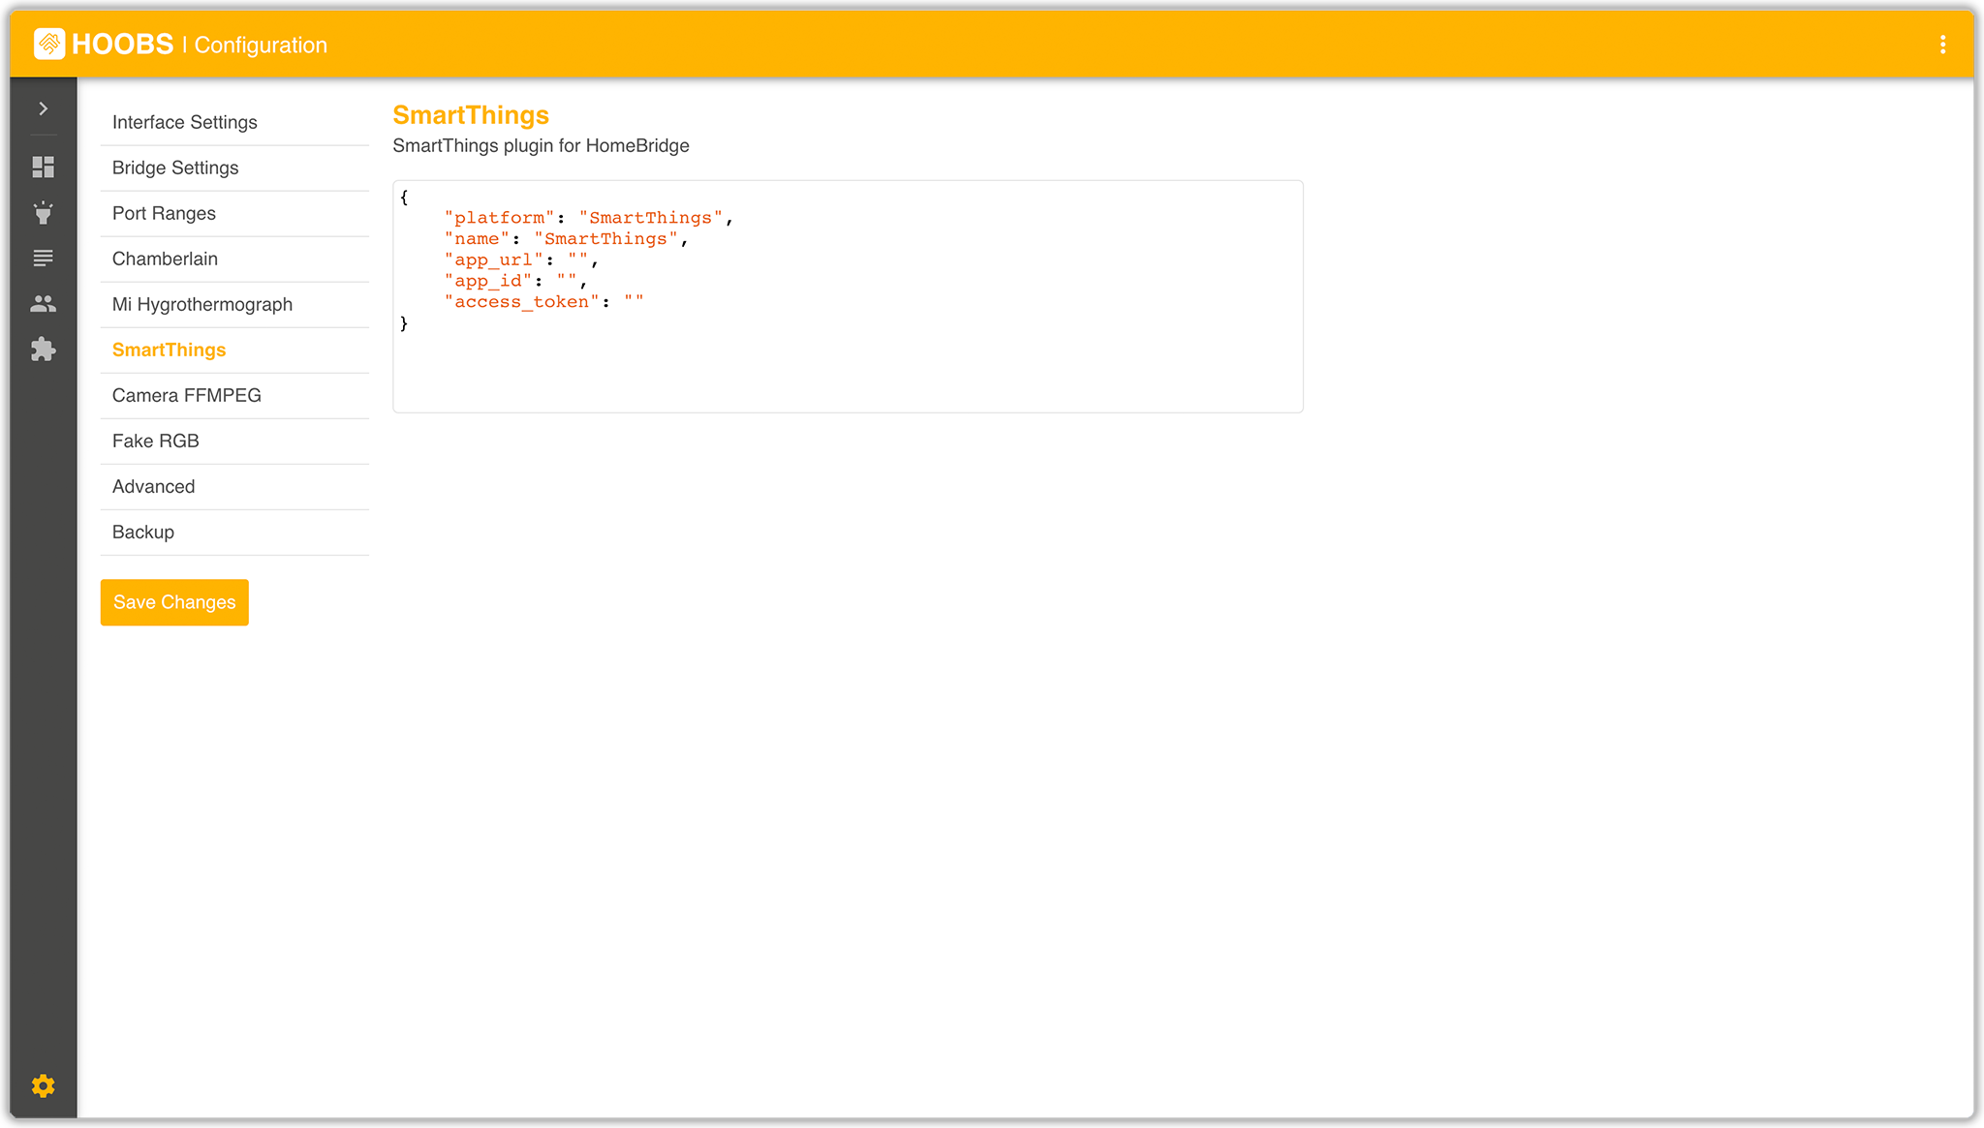The height and width of the screenshot is (1128, 1984).
Task: Click the HOOBS logo icon
Action: pos(49,45)
